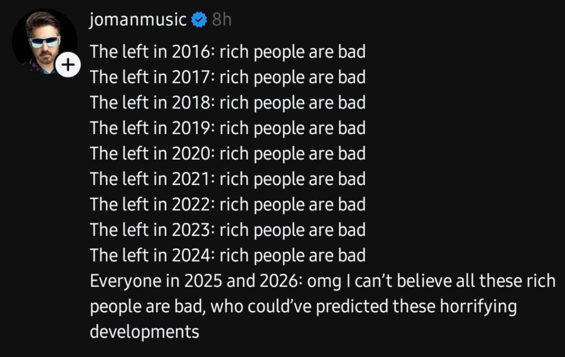Image resolution: width=565 pixels, height=357 pixels.
Task: Select the line about 2023
Action: coord(227,230)
